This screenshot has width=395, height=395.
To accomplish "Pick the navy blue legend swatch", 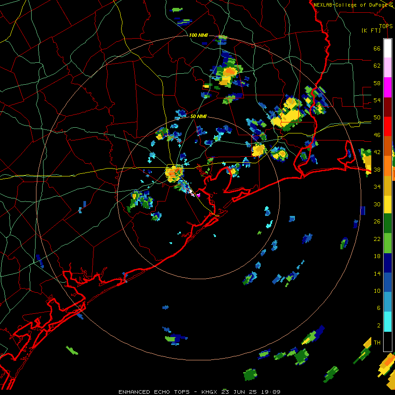I will coord(388,263).
